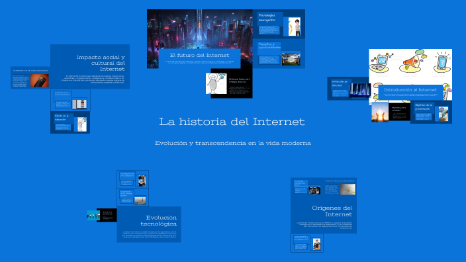Click the stick figure thumbnail in 'Efecto en la educación'

click(82, 124)
